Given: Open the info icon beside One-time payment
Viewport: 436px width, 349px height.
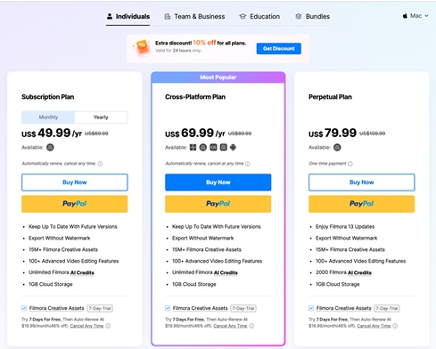Looking at the screenshot, I should tap(350, 164).
